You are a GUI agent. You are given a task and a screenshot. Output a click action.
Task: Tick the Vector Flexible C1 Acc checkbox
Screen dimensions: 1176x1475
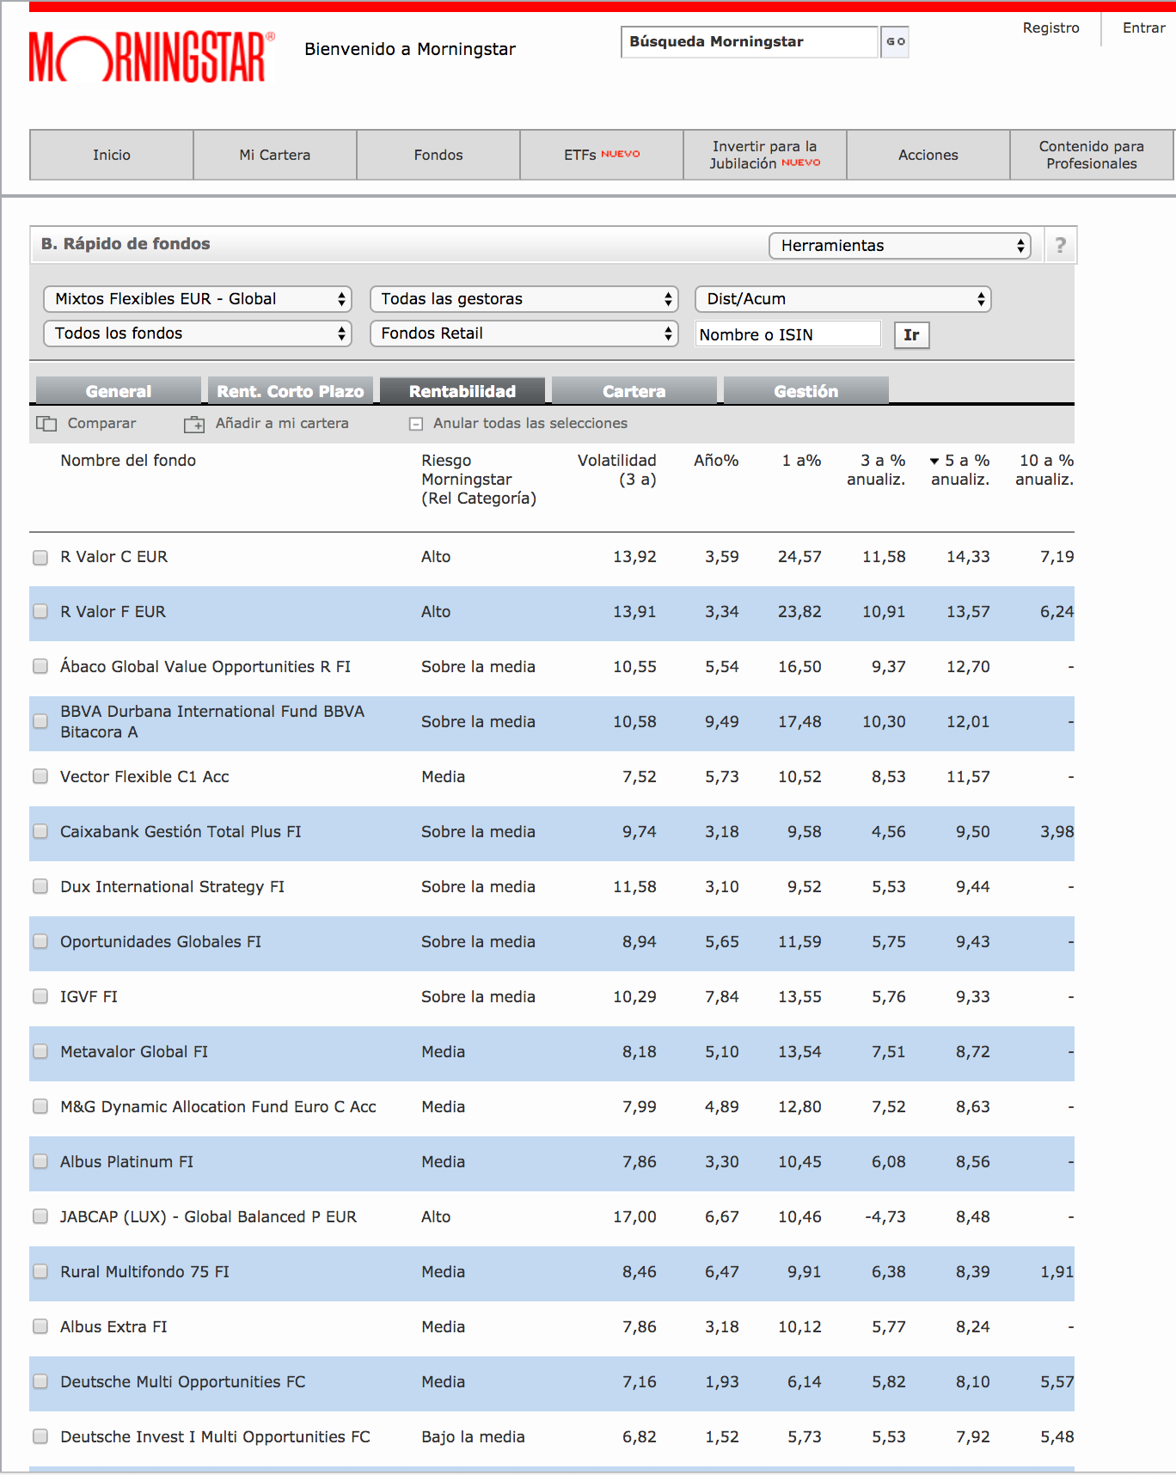point(40,777)
